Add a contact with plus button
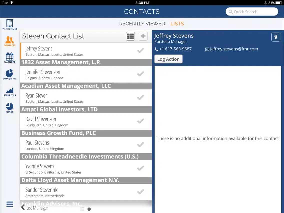Screen dimensions: 284x213 coord(143,36)
